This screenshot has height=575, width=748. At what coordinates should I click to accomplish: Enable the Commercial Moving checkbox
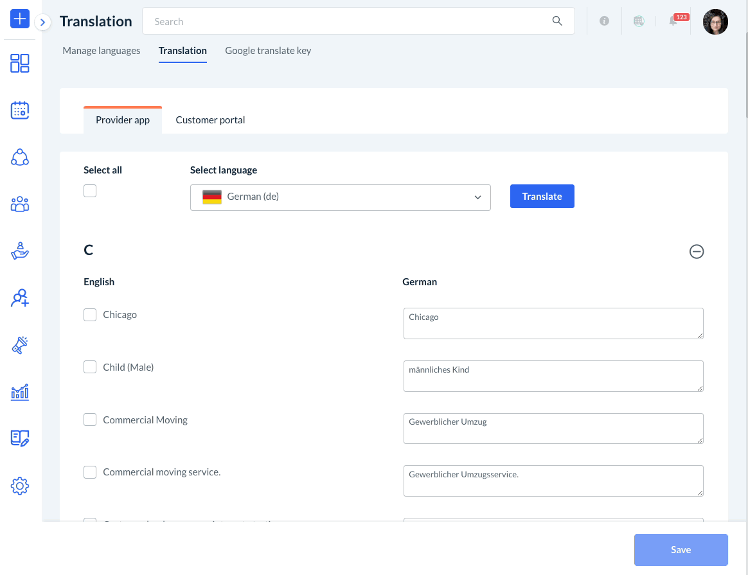point(90,420)
